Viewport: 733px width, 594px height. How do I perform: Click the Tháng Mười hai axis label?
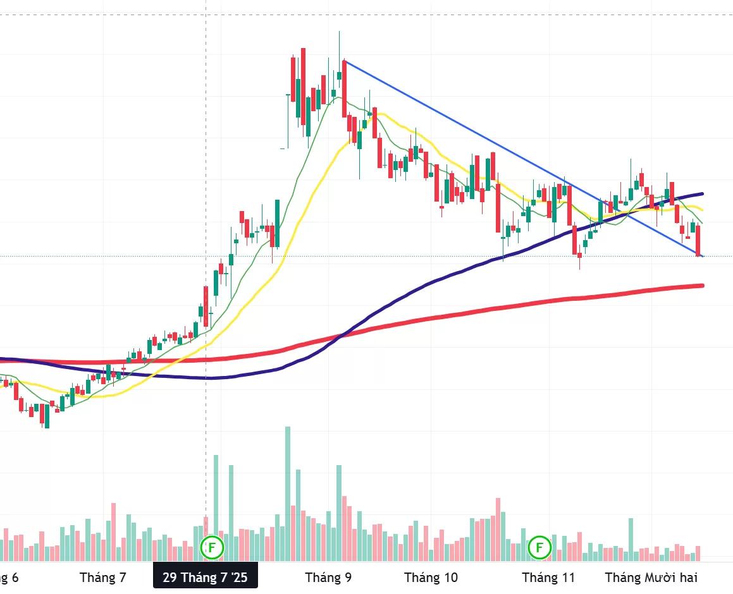(651, 577)
